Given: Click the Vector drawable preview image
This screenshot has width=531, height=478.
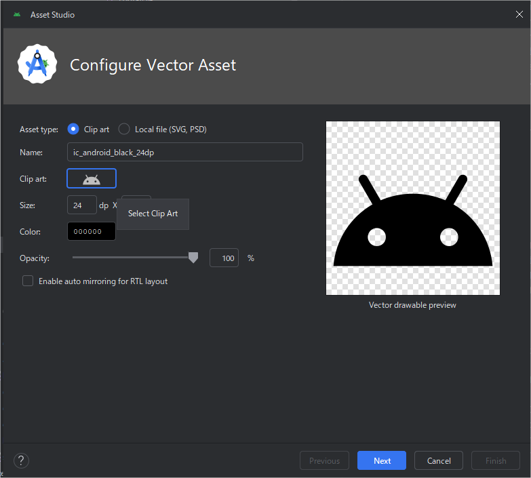Looking at the screenshot, I should tap(413, 208).
